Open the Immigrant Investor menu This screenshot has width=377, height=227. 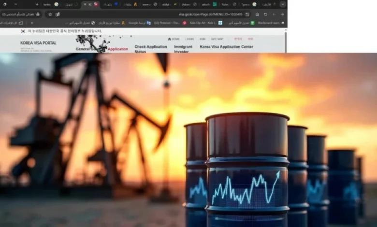183,49
